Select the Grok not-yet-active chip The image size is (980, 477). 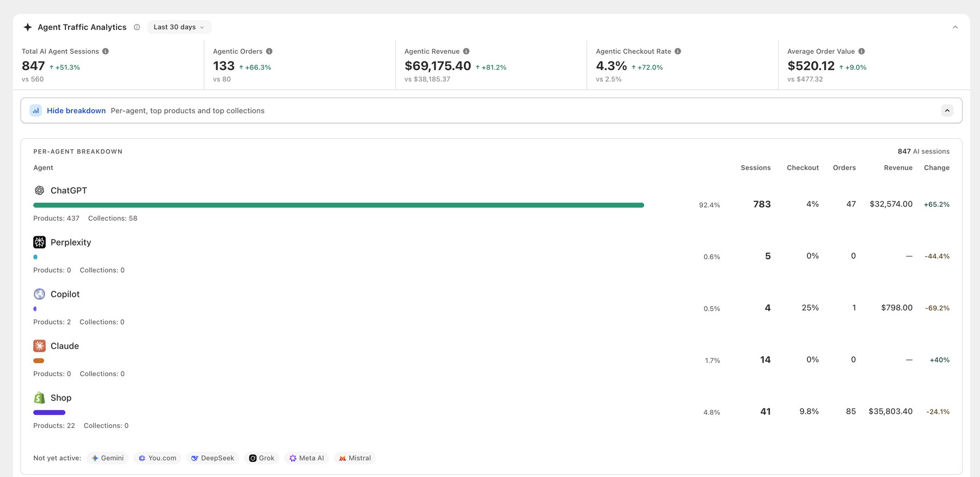pyautogui.click(x=262, y=458)
